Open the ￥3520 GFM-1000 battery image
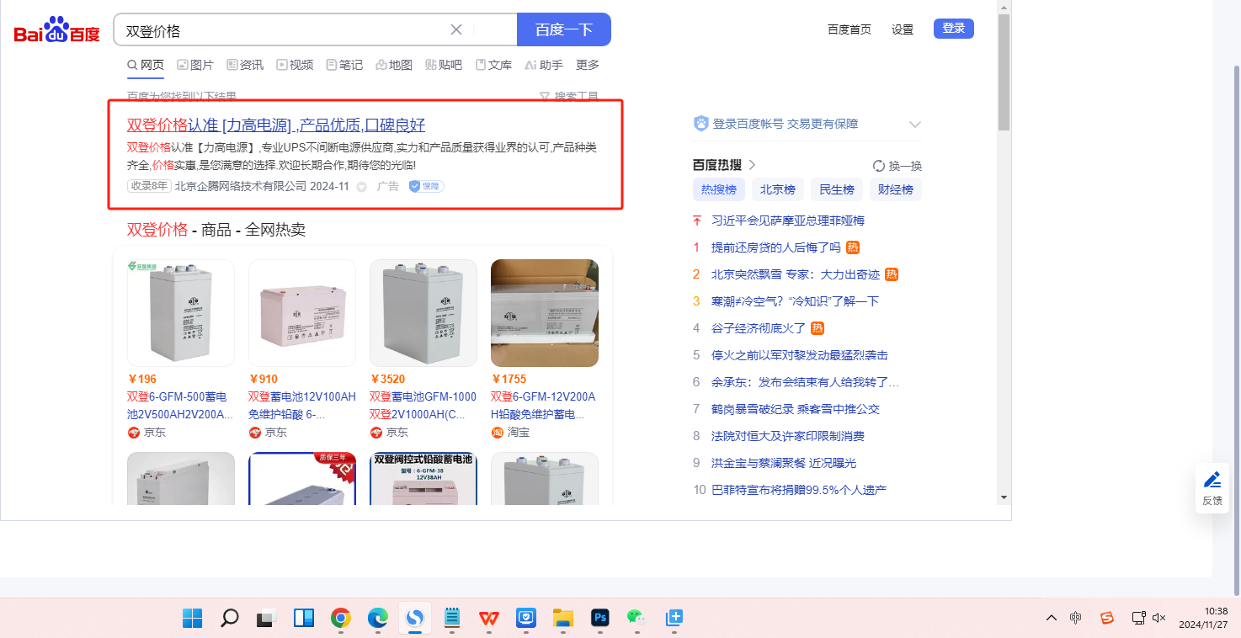Screen dimensions: 1241x638 click(423, 313)
